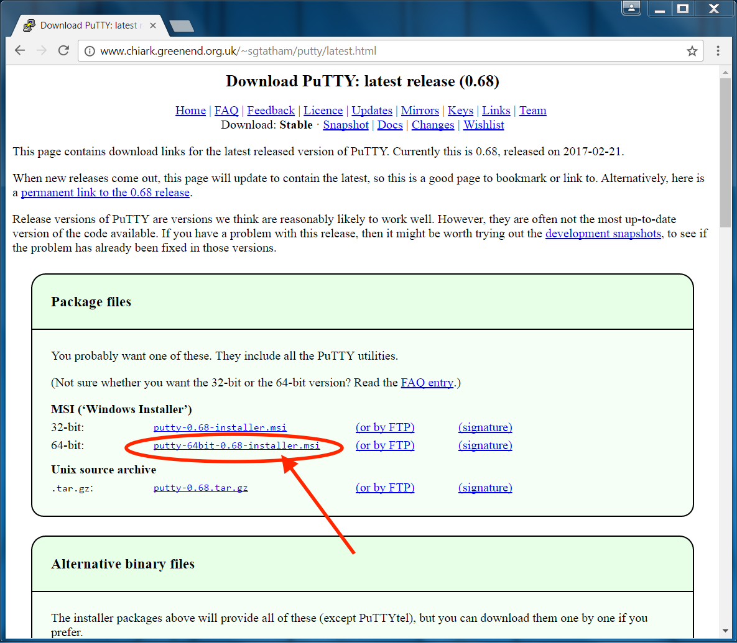Click the 'Unix source archive' label

[x=103, y=470]
